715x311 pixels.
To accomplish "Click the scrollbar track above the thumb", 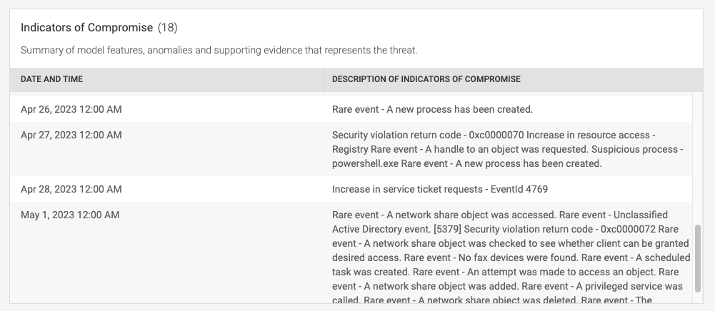I will pyautogui.click(x=697, y=158).
